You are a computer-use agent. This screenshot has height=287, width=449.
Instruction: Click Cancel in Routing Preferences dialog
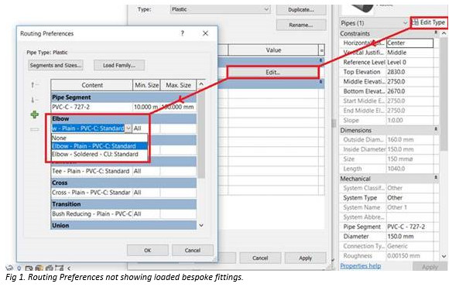coord(193,250)
